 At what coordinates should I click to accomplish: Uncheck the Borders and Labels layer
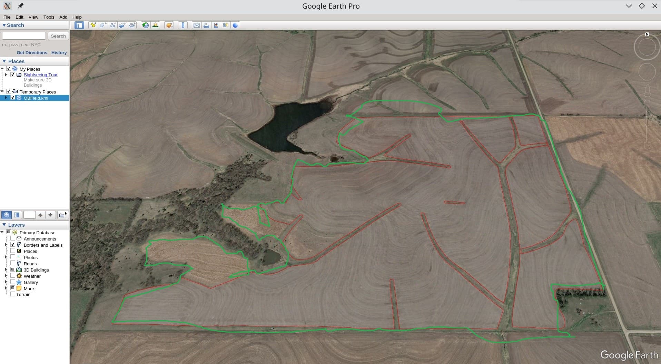pyautogui.click(x=13, y=245)
